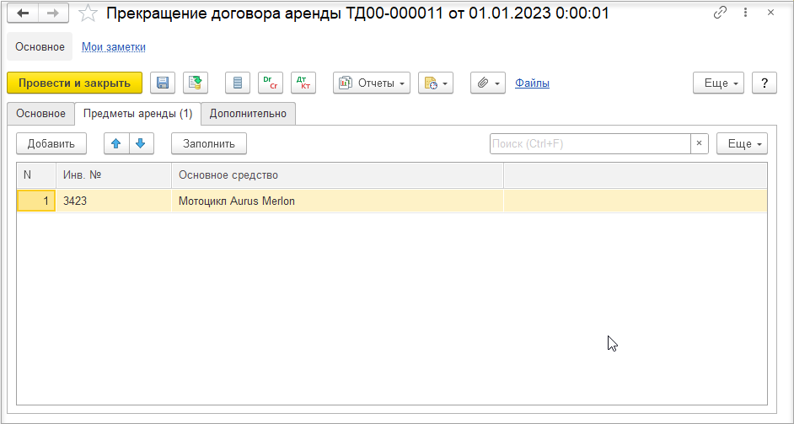The height and width of the screenshot is (424, 794).
Task: Click the Заполнить button
Action: click(x=209, y=143)
